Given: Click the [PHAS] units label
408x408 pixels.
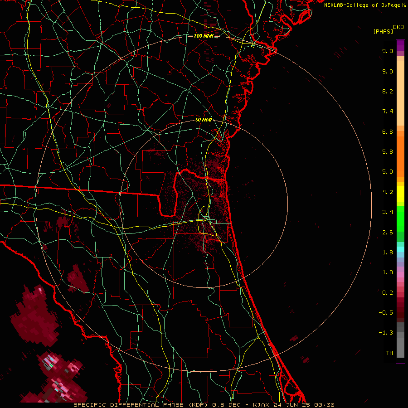Looking at the screenshot, I should click(x=383, y=31).
